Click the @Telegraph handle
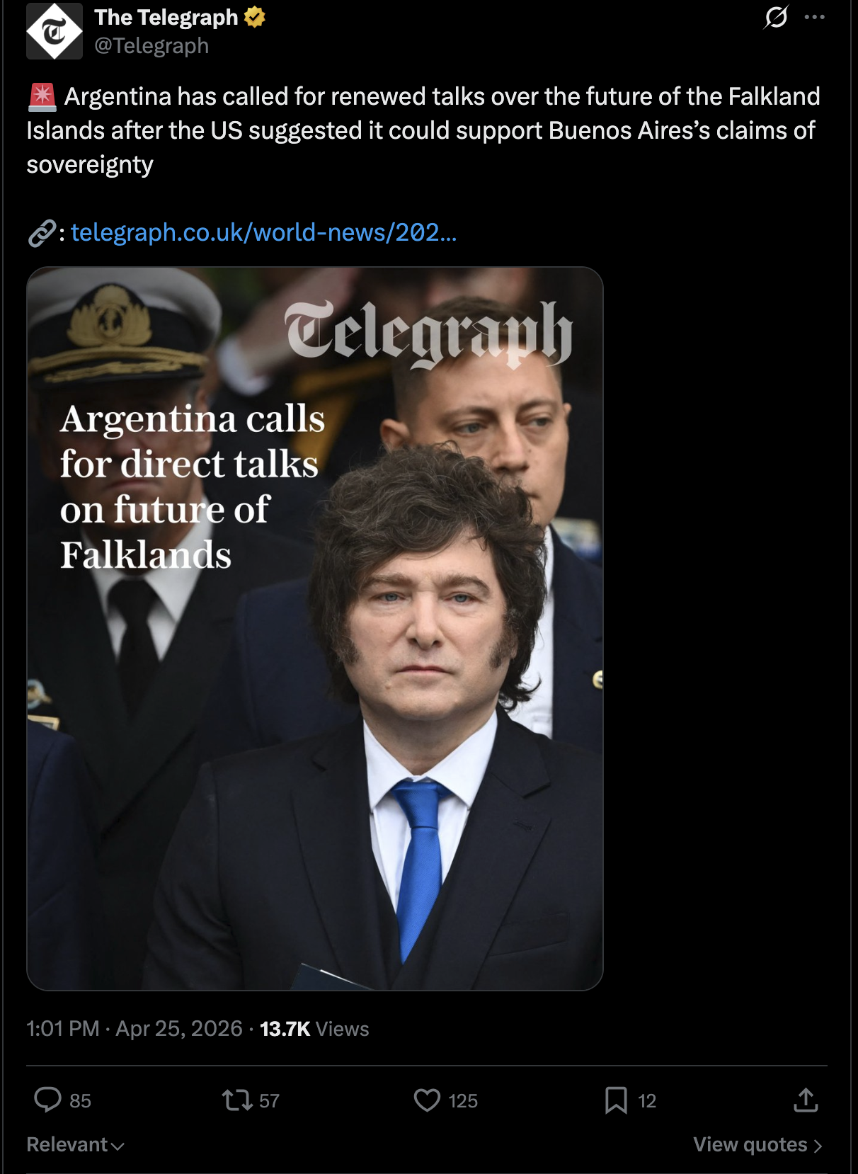Image resolution: width=858 pixels, height=1174 pixels. [151, 45]
